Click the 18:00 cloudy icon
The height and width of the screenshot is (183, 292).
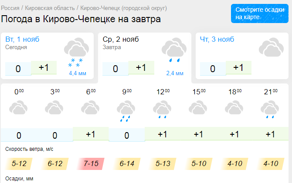point(234,108)
